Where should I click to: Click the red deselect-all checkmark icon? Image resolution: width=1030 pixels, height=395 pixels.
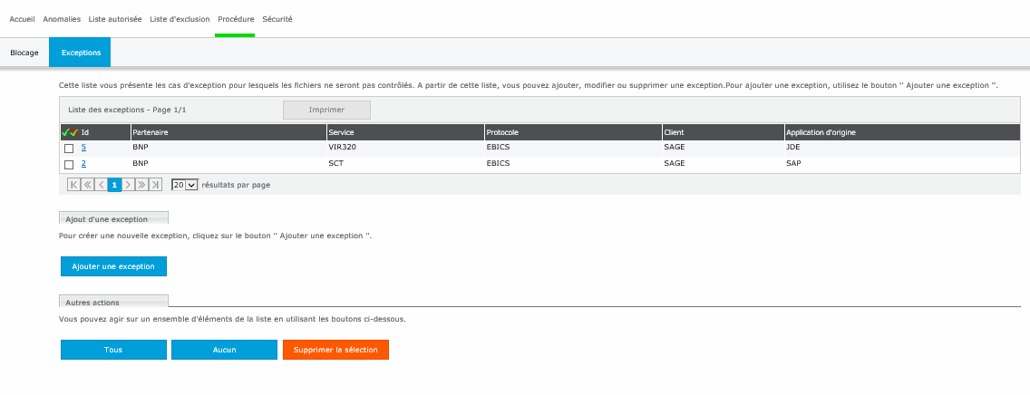pyautogui.click(x=73, y=132)
